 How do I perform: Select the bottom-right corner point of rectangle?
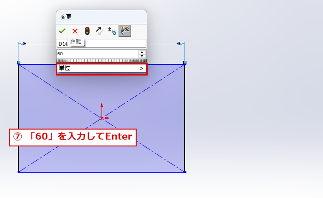pos(185,172)
